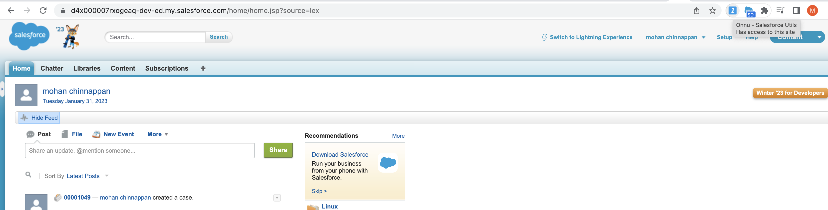Open case 00001049 link
Screen dimensions: 828x210
tap(77, 198)
